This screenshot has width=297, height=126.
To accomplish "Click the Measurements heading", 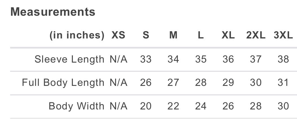I will 53,12.
